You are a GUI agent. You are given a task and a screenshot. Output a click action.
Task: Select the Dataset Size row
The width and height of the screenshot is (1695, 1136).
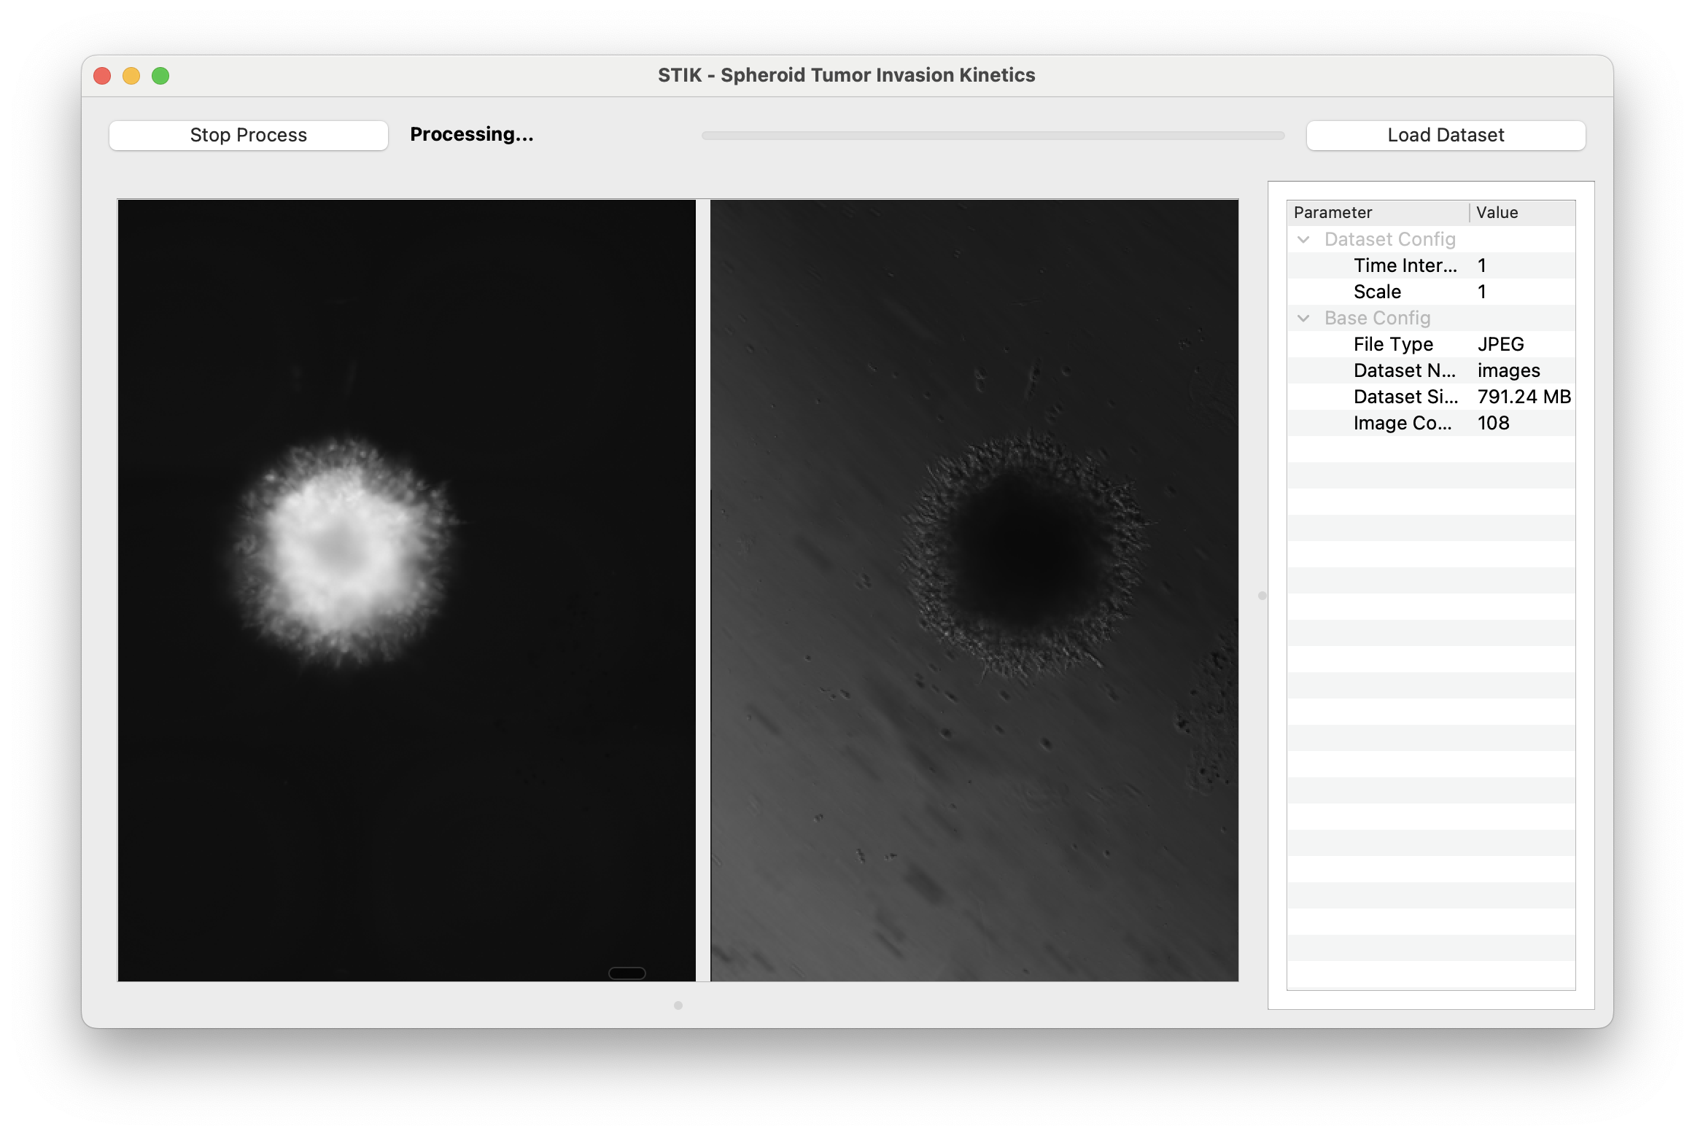[1405, 397]
